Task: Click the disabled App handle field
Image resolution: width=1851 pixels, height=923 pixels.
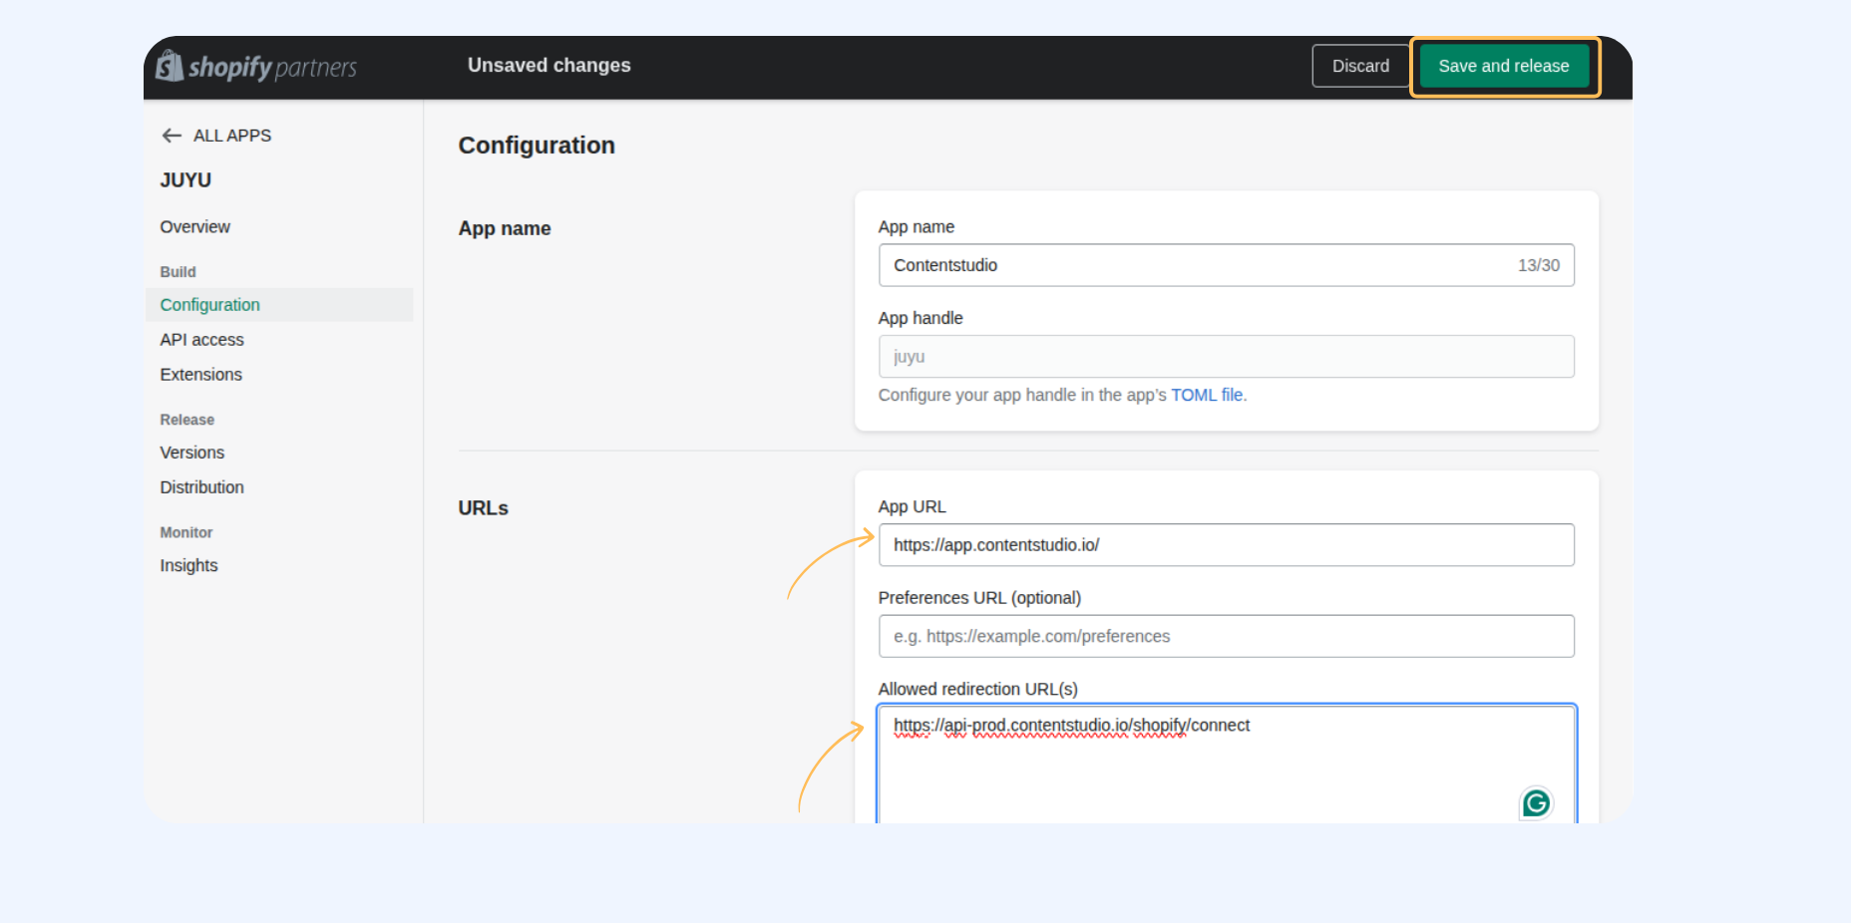Action: pos(1226,357)
